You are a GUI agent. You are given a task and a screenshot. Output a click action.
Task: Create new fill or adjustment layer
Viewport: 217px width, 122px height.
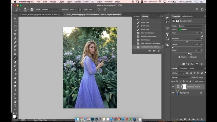[x=189, y=119]
